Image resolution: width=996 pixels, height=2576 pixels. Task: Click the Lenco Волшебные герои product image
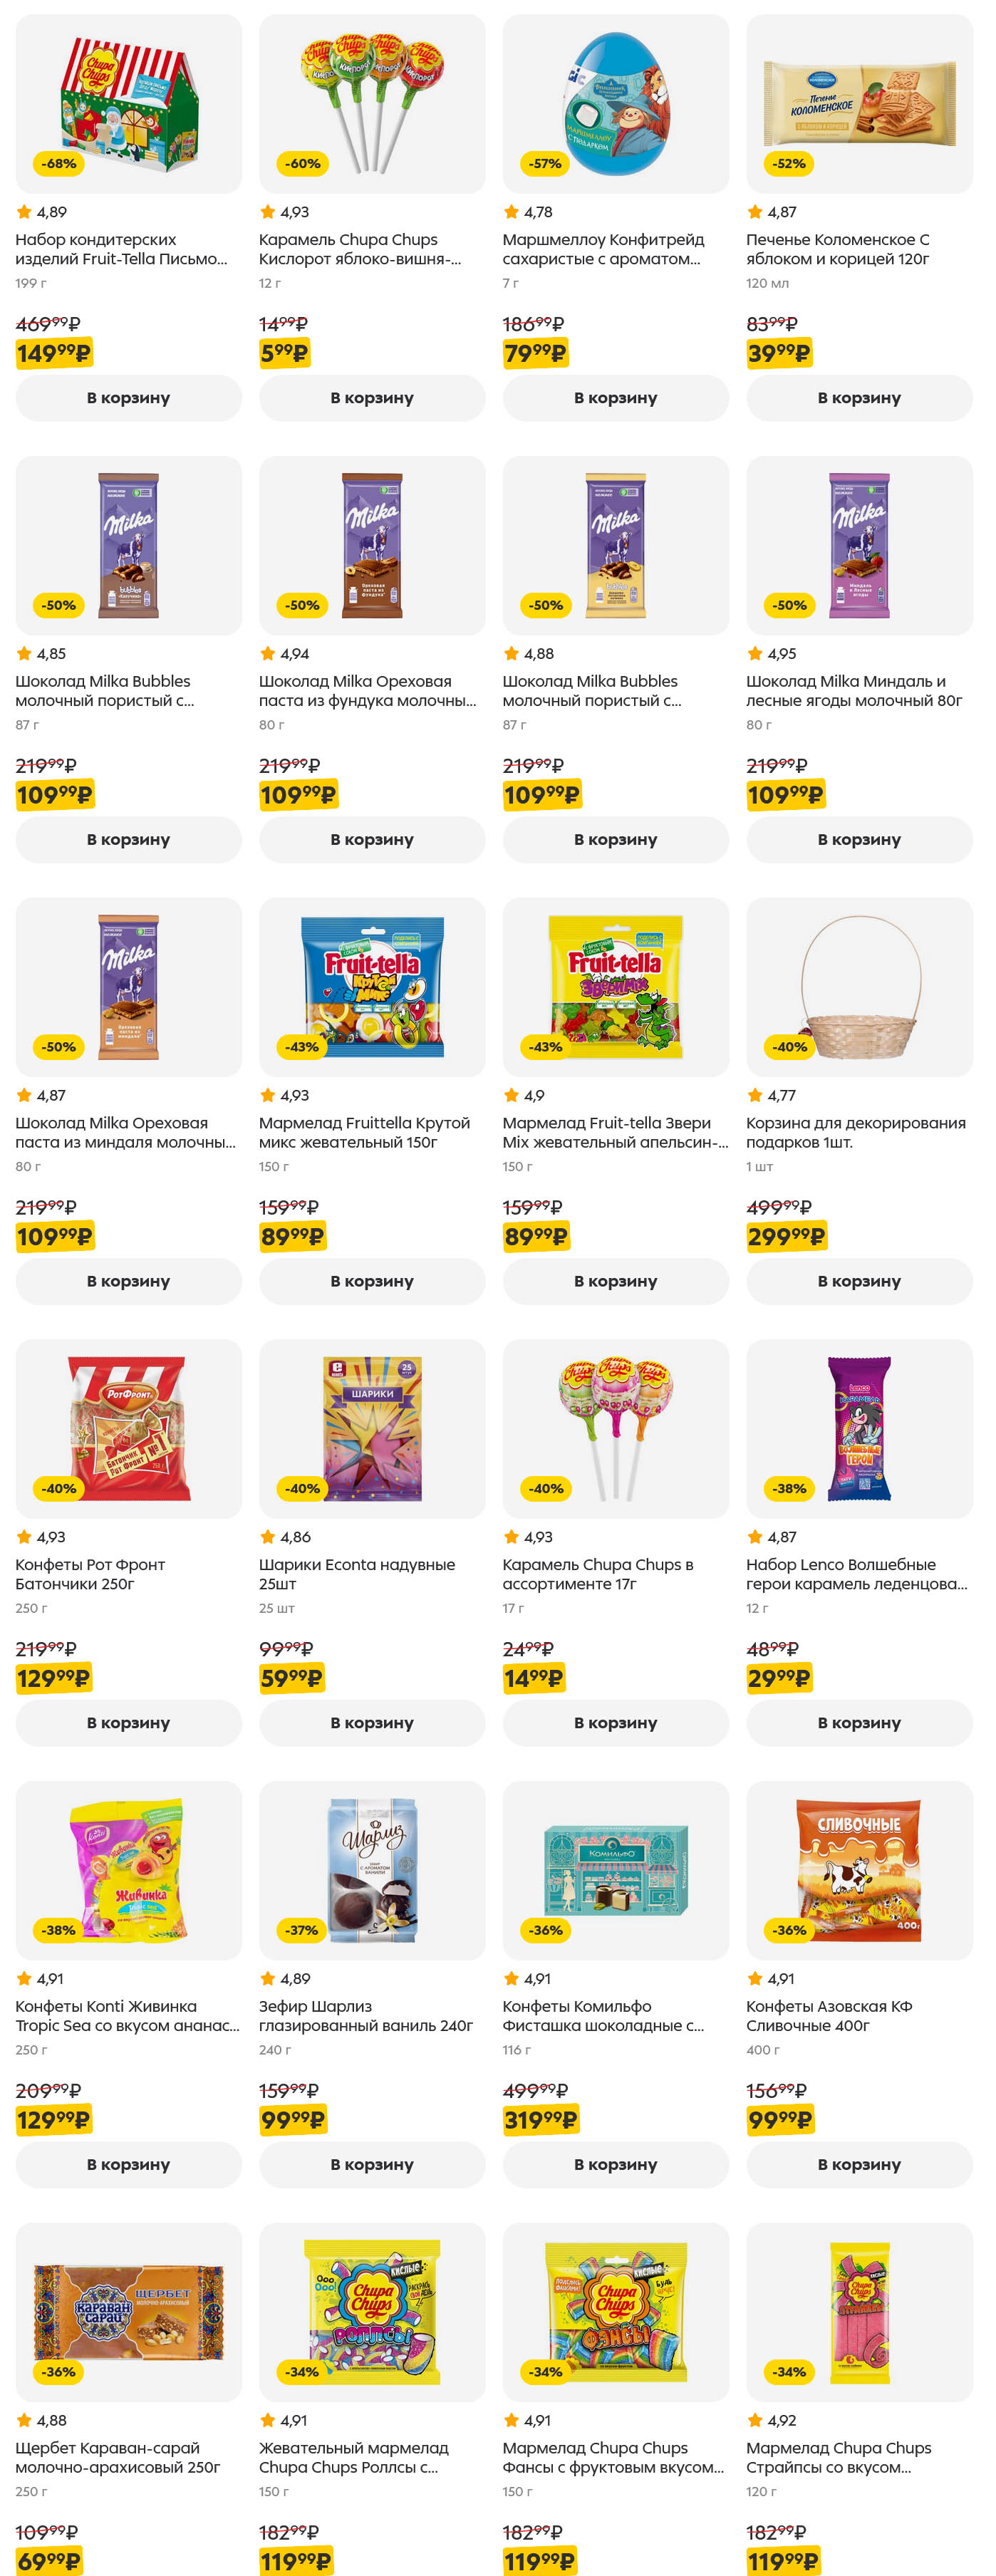[x=859, y=1428]
